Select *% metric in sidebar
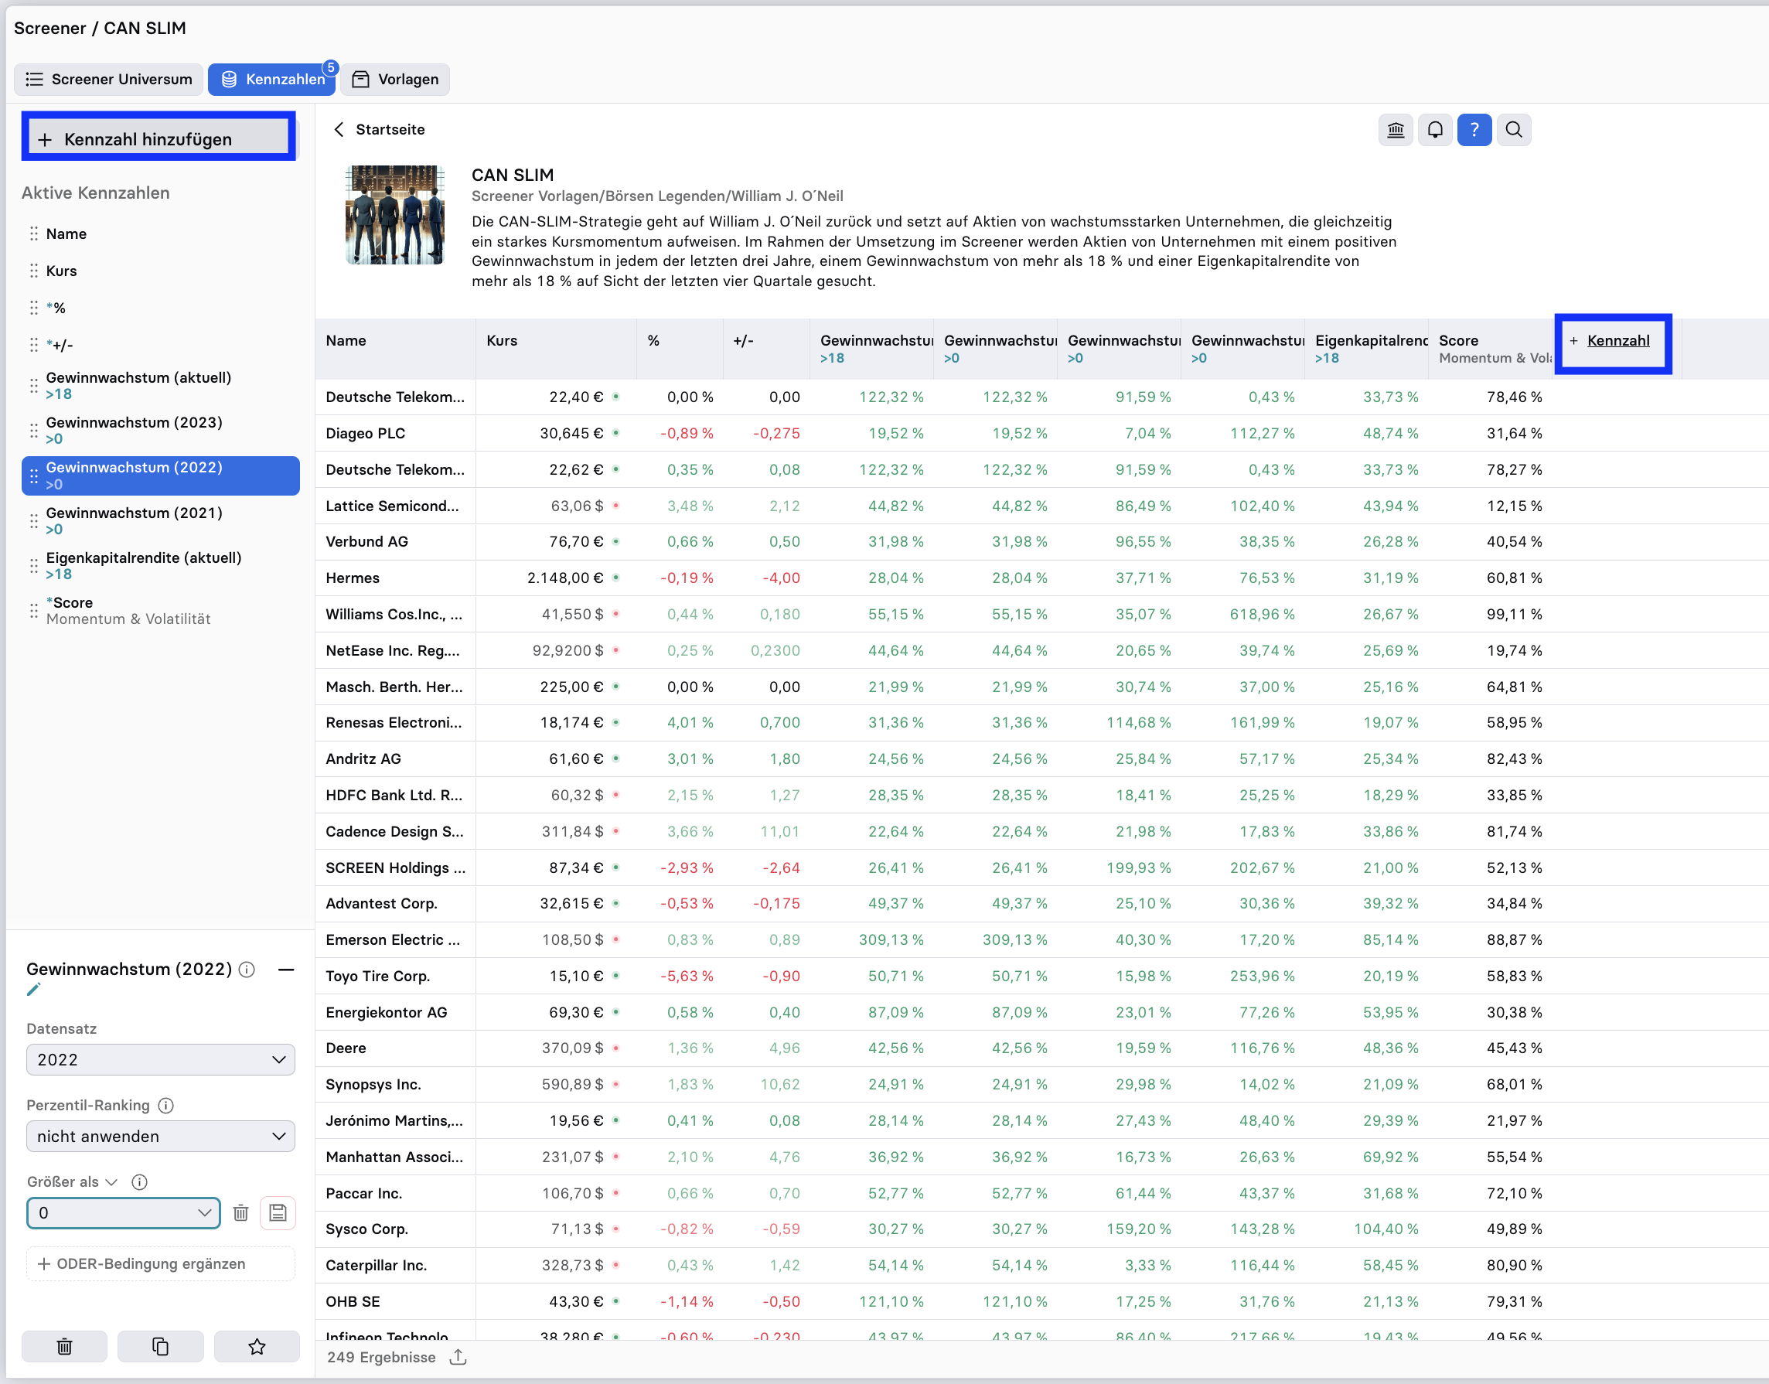The width and height of the screenshot is (1769, 1384). [x=161, y=308]
